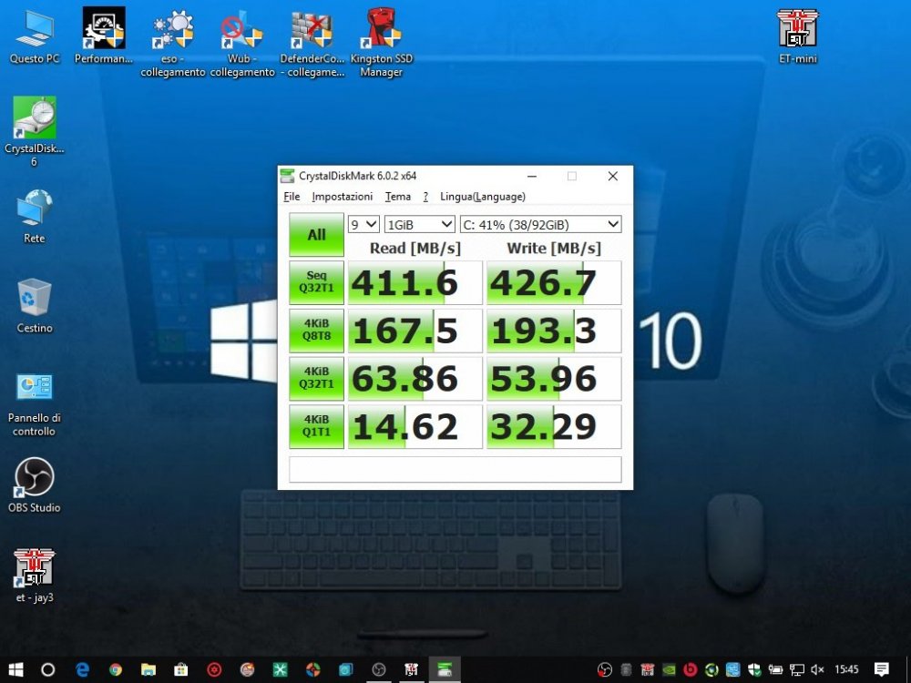Screen dimensions: 911x683
Task: Click the ET game icon on the taskbar
Action: [x=412, y=669]
